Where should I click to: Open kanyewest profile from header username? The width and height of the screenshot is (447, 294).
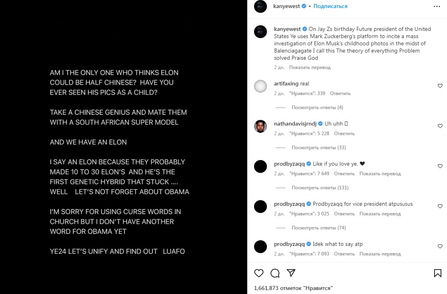click(x=287, y=6)
